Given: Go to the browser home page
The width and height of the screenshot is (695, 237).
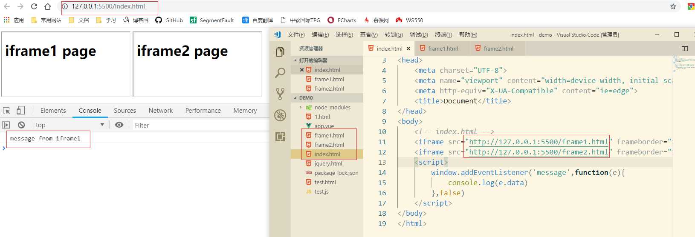Looking at the screenshot, I should [x=48, y=6].
